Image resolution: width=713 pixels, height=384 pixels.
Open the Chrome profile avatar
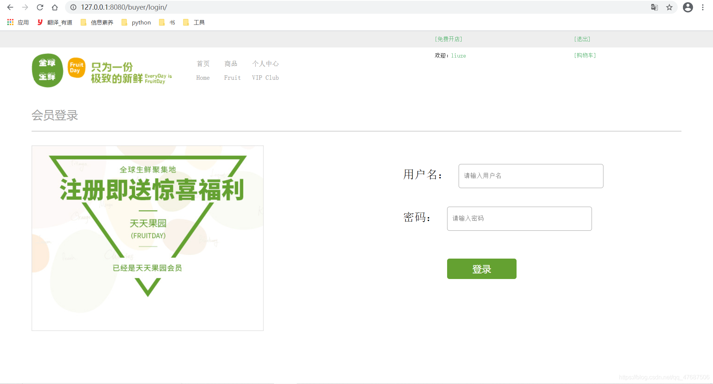point(688,7)
